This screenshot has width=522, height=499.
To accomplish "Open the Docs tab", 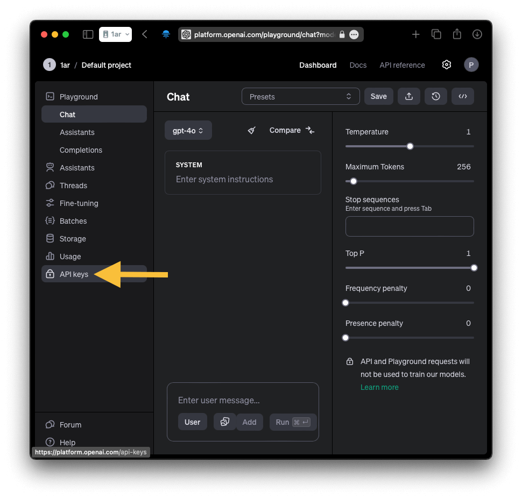I will click(x=358, y=65).
